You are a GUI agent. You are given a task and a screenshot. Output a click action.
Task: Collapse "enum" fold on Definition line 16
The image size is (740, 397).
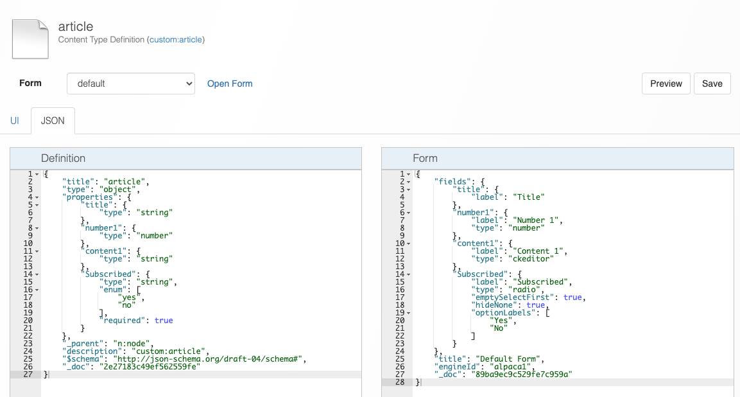coord(37,290)
